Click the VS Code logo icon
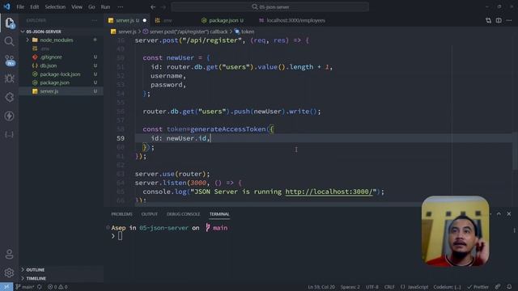 6,6
